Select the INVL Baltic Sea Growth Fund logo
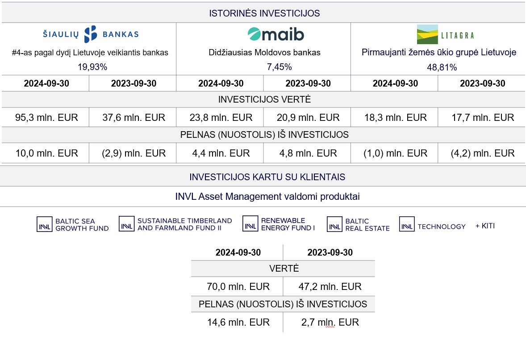The image size is (526, 339). click(73, 224)
